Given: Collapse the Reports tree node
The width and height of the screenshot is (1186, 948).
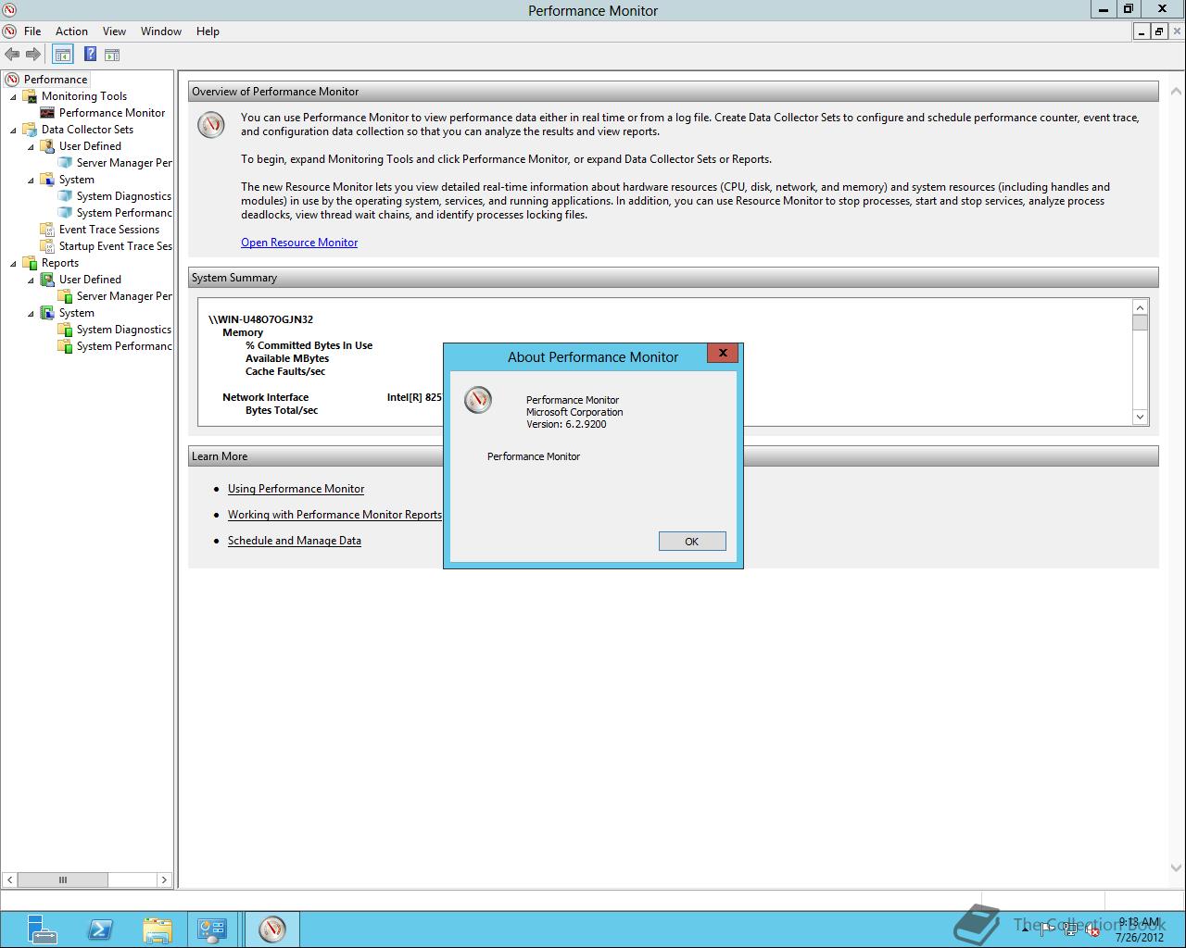Looking at the screenshot, I should pos(13,263).
